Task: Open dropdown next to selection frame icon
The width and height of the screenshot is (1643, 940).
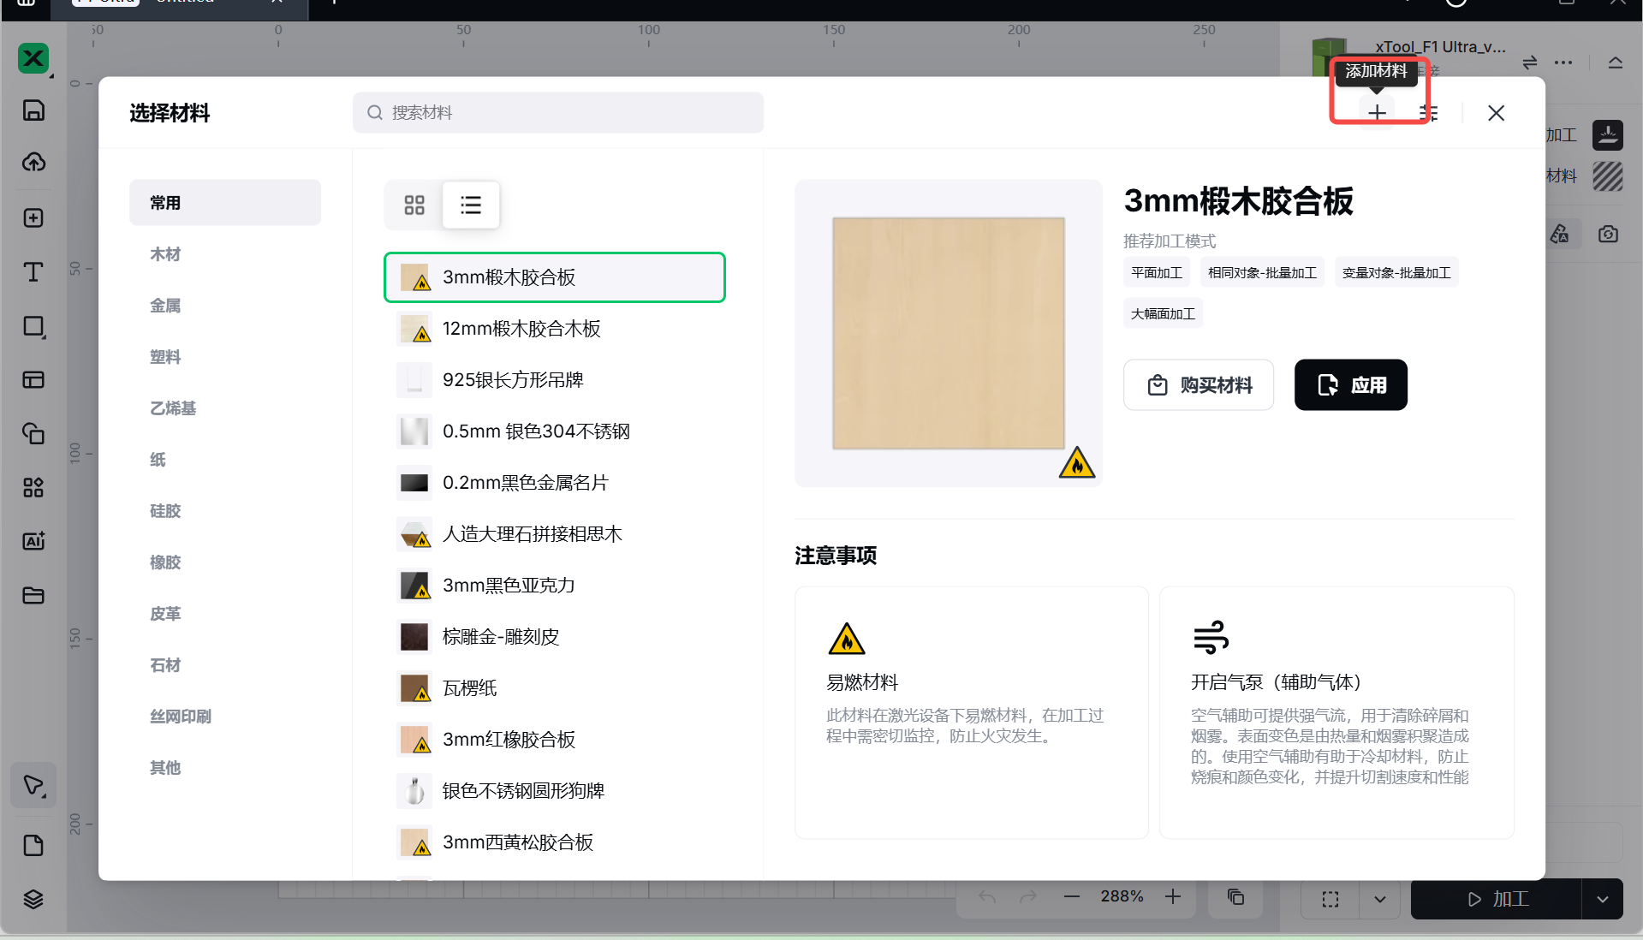Action: point(1379,900)
